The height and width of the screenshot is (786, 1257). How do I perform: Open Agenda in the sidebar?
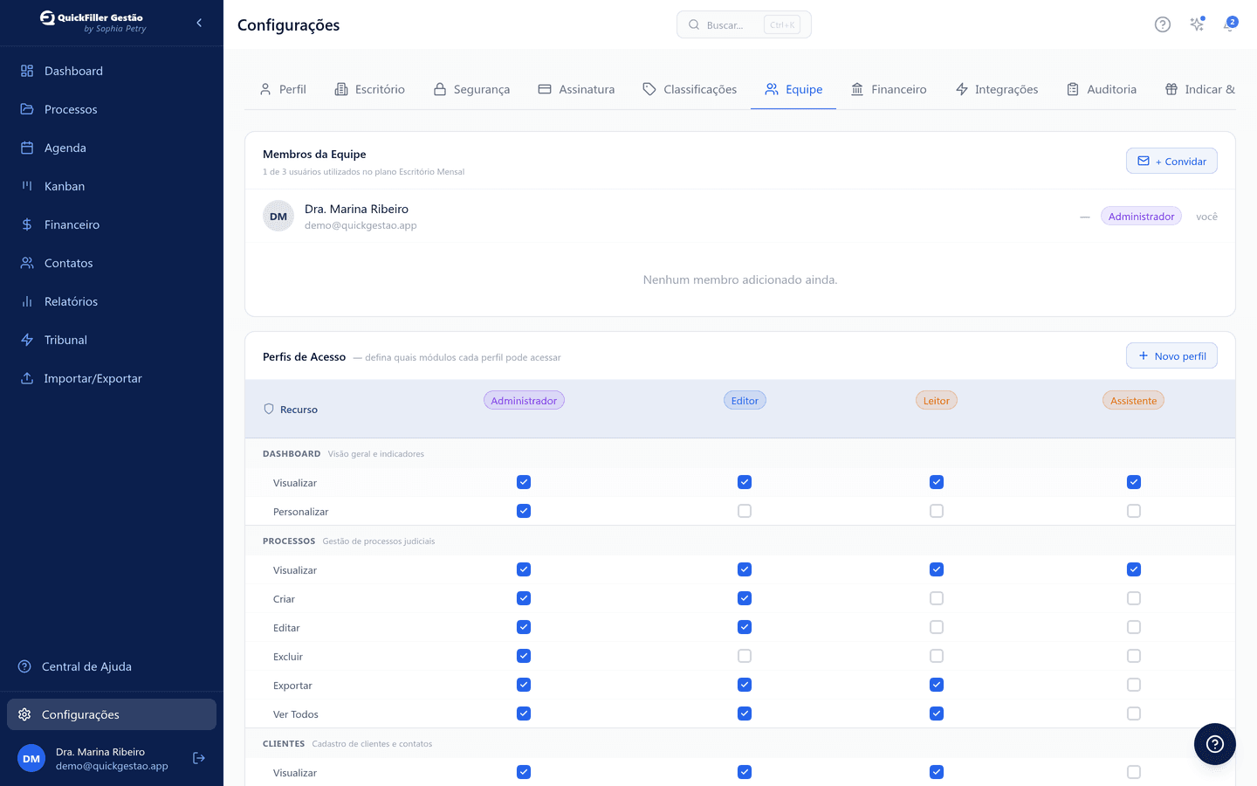pos(112,148)
